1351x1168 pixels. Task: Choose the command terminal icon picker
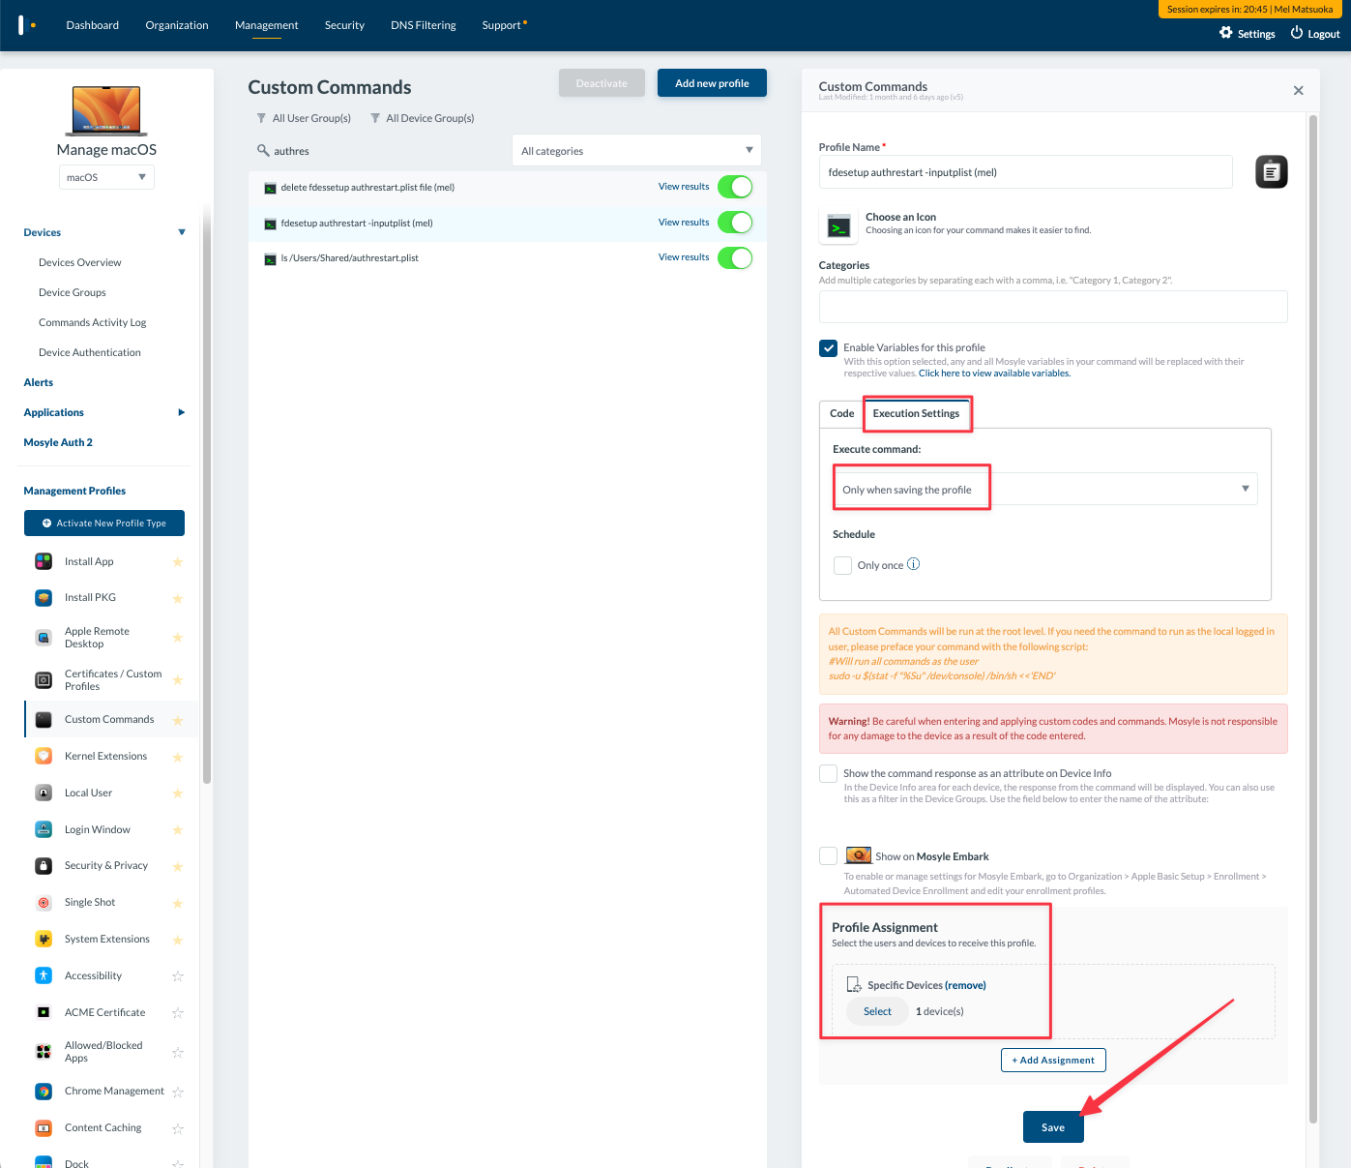click(839, 227)
